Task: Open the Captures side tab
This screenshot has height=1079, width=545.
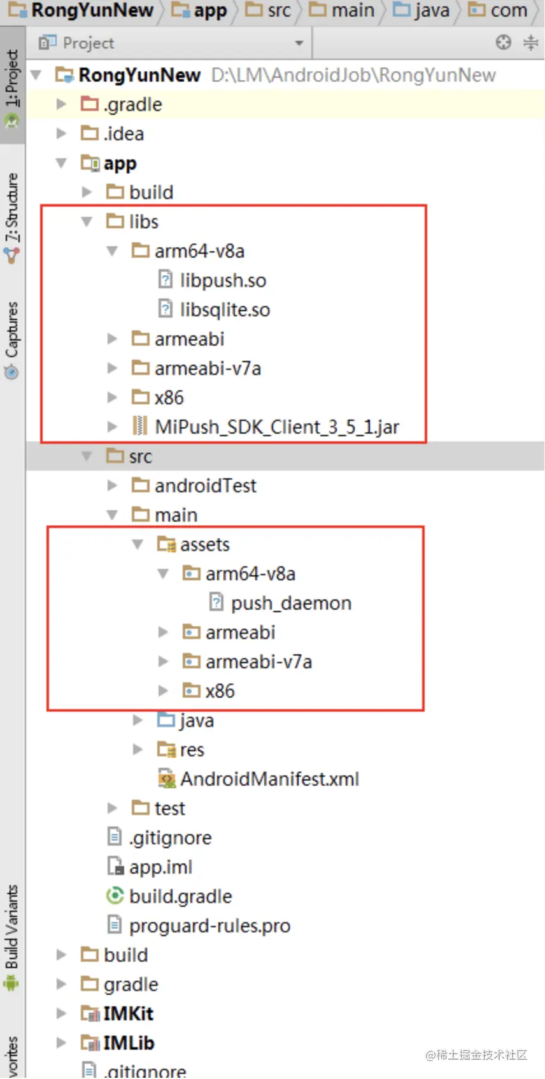Action: click(12, 341)
